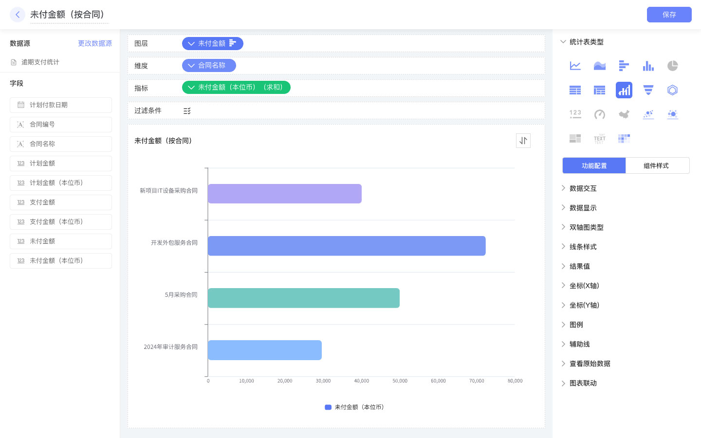The height and width of the screenshot is (438, 701).
Task: Open the 合同名称 dimension dropdown
Action: click(x=191, y=66)
